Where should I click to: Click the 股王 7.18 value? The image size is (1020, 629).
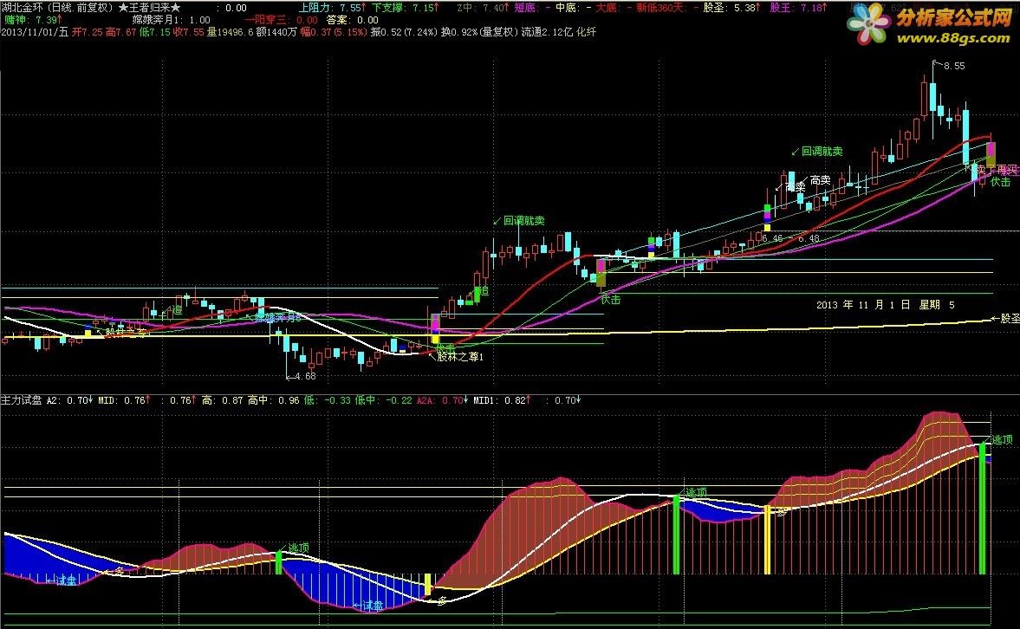tap(798, 8)
